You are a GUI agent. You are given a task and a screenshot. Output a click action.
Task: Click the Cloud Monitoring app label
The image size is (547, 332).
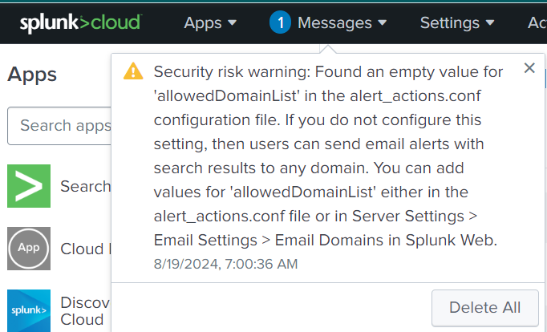pyautogui.click(x=85, y=249)
